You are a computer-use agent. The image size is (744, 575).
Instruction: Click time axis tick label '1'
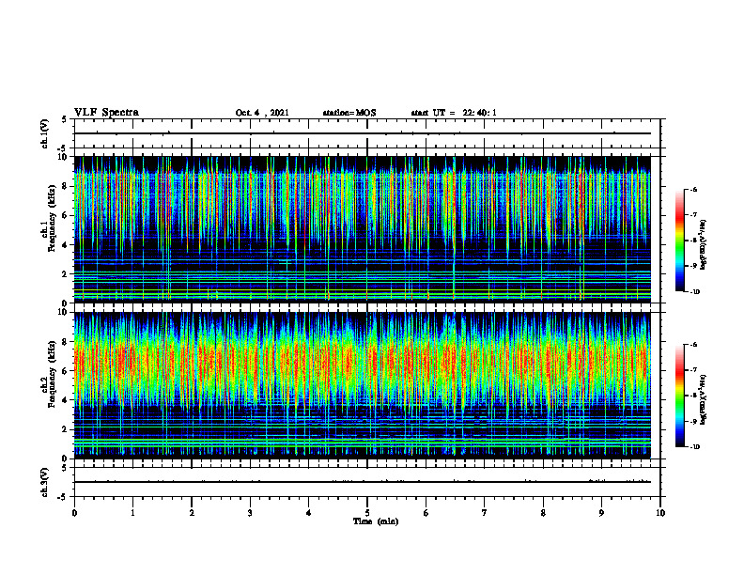click(x=132, y=513)
